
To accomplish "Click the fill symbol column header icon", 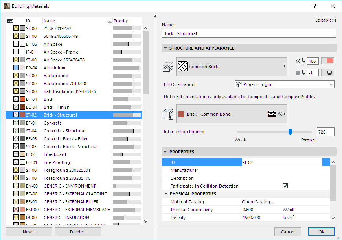I will pos(9,21).
